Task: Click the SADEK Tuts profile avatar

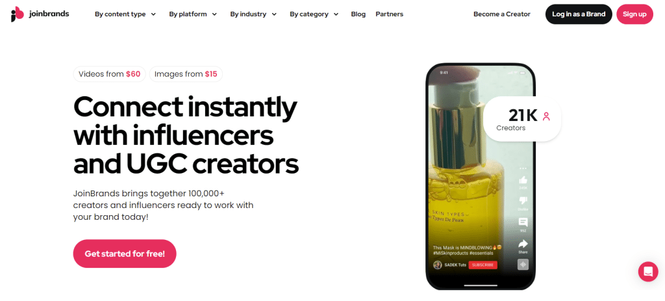Action: (437, 265)
